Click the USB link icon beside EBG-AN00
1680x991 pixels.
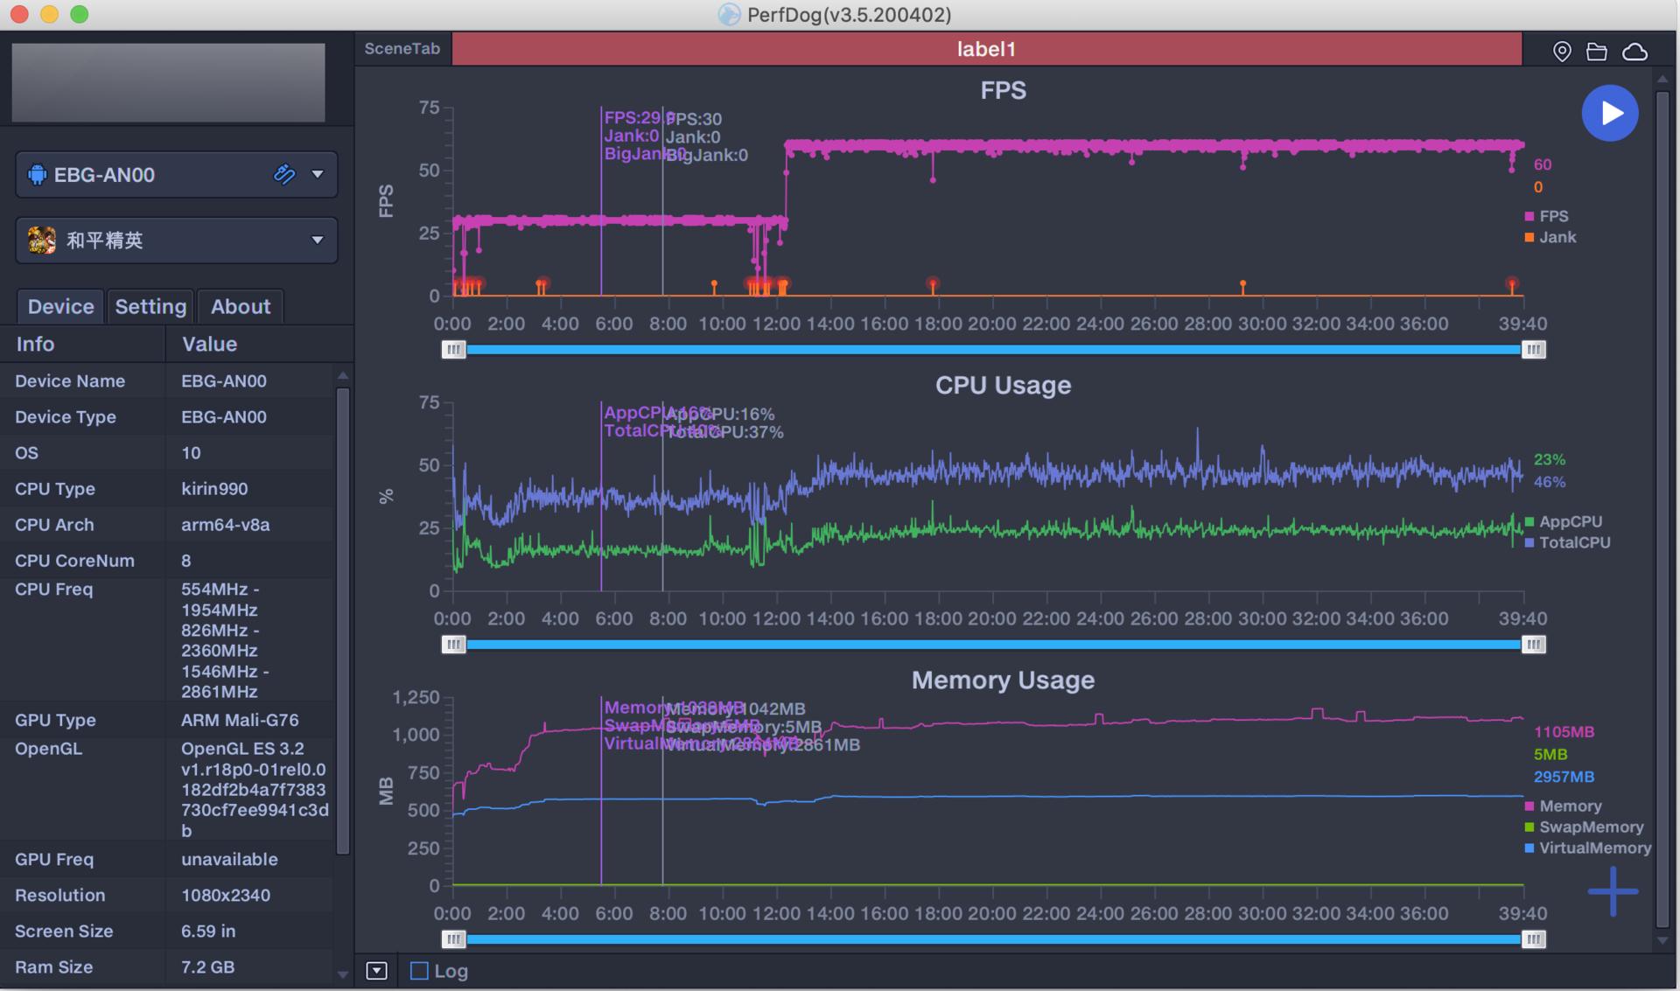coord(284,174)
